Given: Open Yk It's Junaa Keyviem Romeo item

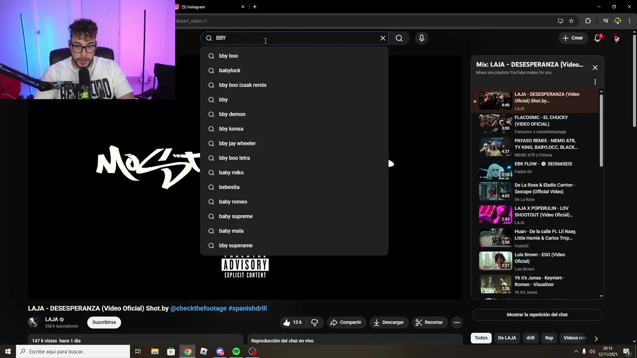Looking at the screenshot, I should click(x=535, y=284).
